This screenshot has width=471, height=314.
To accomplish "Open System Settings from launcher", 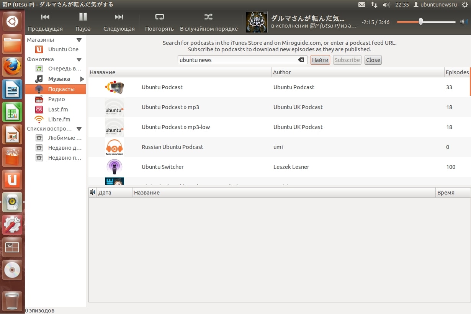I will pyautogui.click(x=12, y=225).
